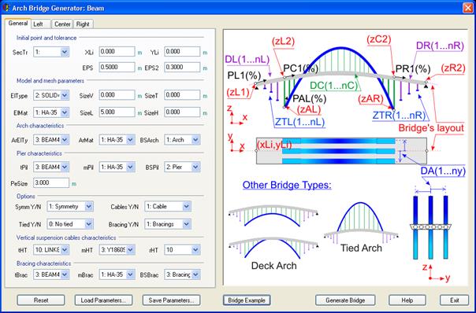Click the XLi input field
Viewport: 476px width, 313px height.
point(117,51)
